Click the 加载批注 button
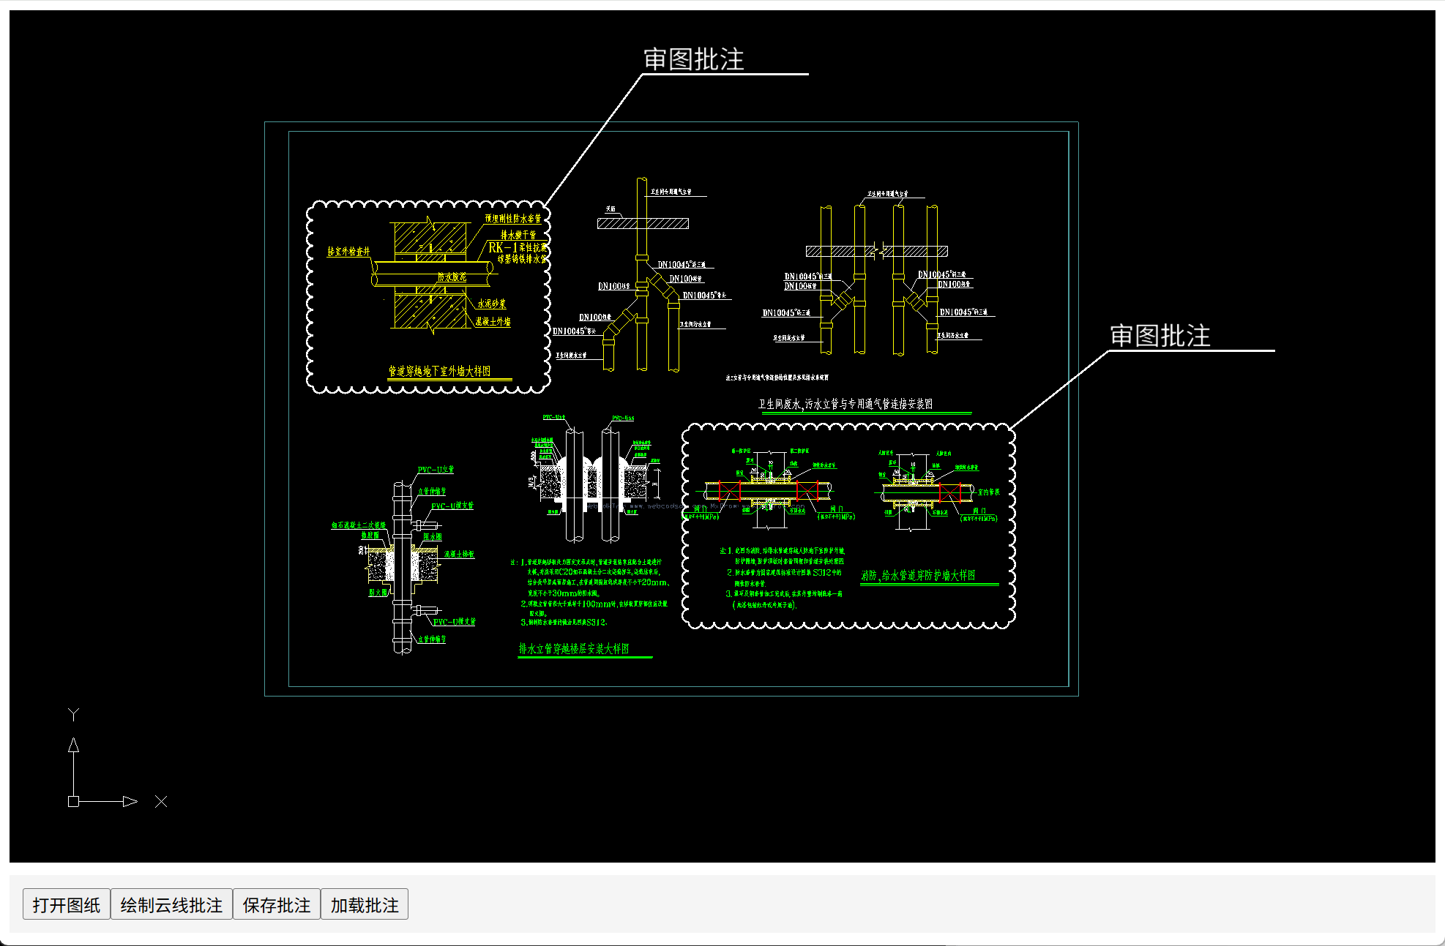This screenshot has width=1445, height=946. coord(365,904)
